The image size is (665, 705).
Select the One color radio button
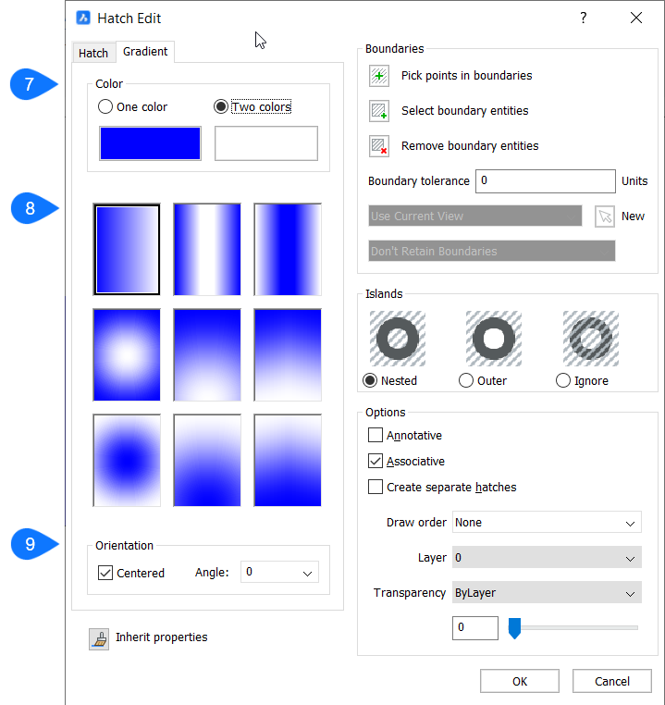[105, 107]
